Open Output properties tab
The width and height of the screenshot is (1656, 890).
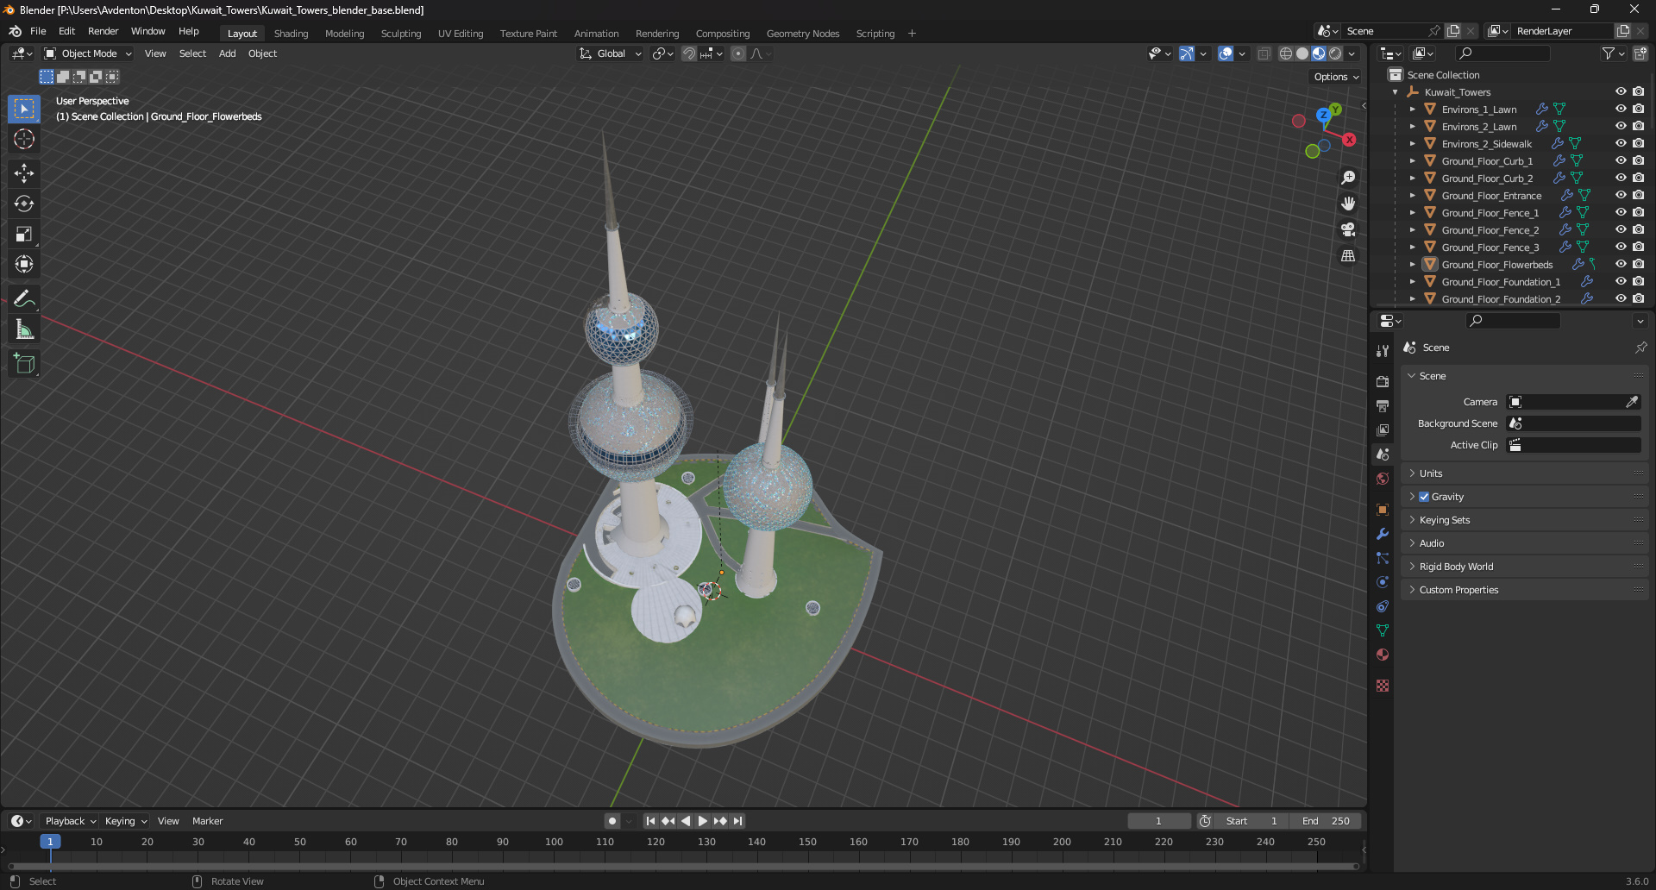tap(1383, 405)
